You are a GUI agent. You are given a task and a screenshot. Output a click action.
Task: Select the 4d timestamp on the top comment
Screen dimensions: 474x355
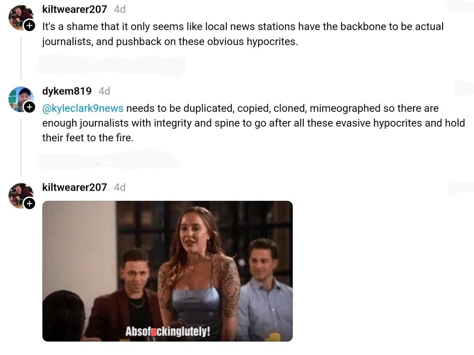click(x=120, y=9)
